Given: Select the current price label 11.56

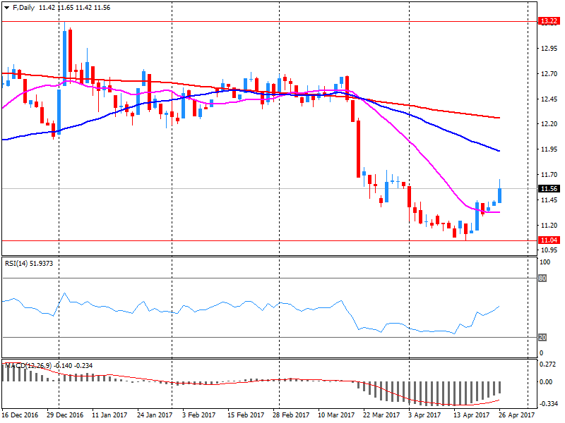Looking at the screenshot, I should click(x=549, y=188).
